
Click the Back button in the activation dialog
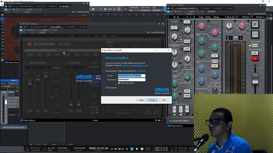[x=141, y=100]
